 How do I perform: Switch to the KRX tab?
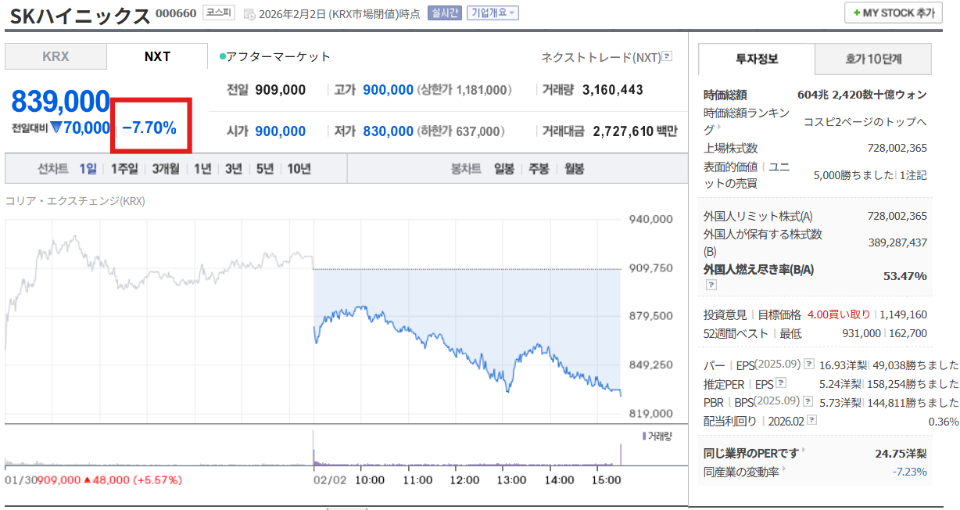[56, 56]
